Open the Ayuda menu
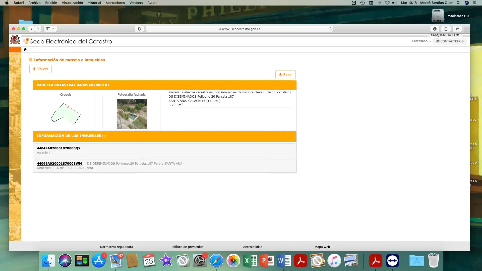The width and height of the screenshot is (482, 271). point(152,3)
